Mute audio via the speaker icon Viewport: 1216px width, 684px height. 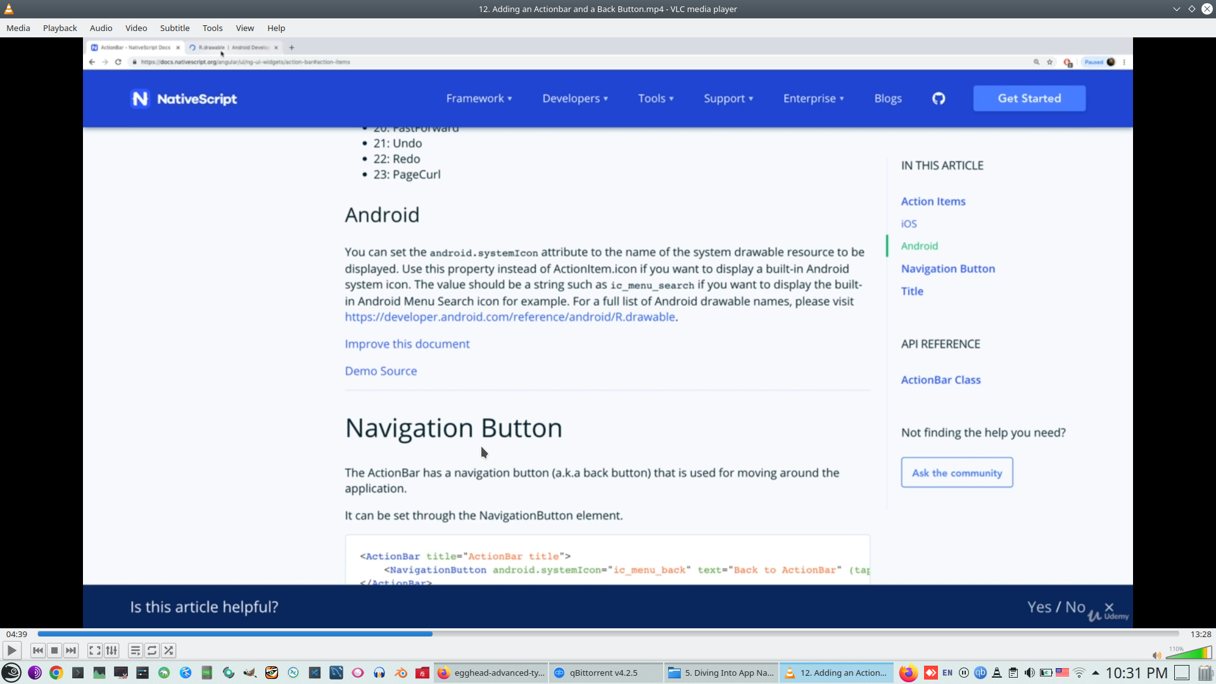coord(1156,655)
